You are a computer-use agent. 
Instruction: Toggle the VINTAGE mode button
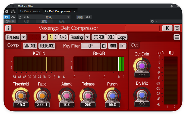tap(30, 46)
